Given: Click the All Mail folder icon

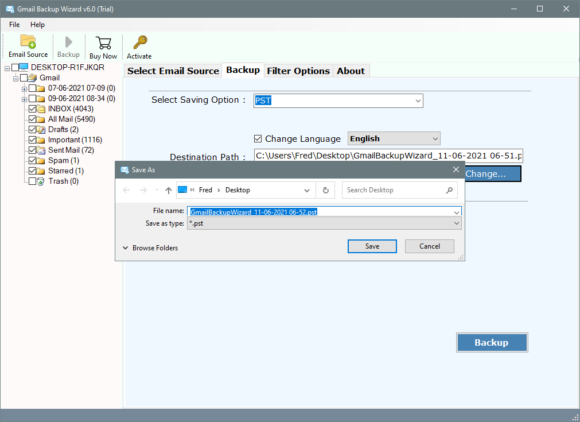Looking at the screenshot, I should coord(41,119).
